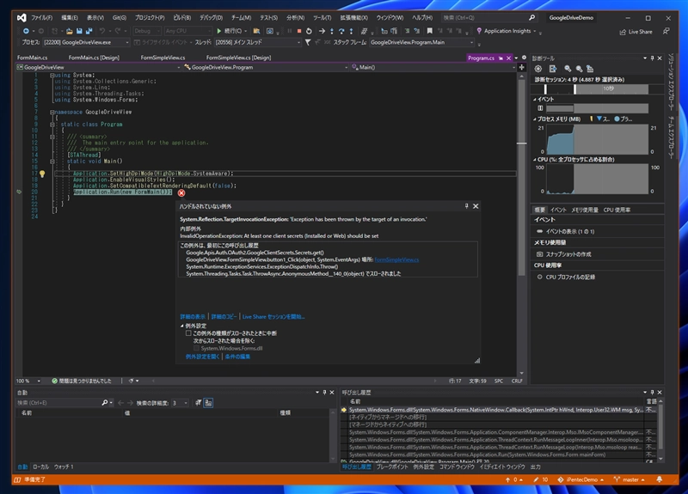This screenshot has height=494, width=688.
Task: Toggle the record CPU profile radio button
Action: (540, 277)
